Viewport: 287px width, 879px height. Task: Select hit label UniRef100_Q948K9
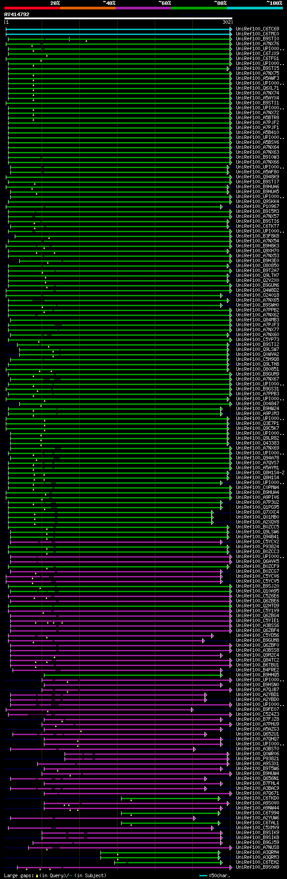tap(257, 177)
